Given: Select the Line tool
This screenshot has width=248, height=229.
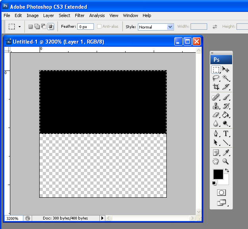Looking at the screenshot, I should click(226, 142).
